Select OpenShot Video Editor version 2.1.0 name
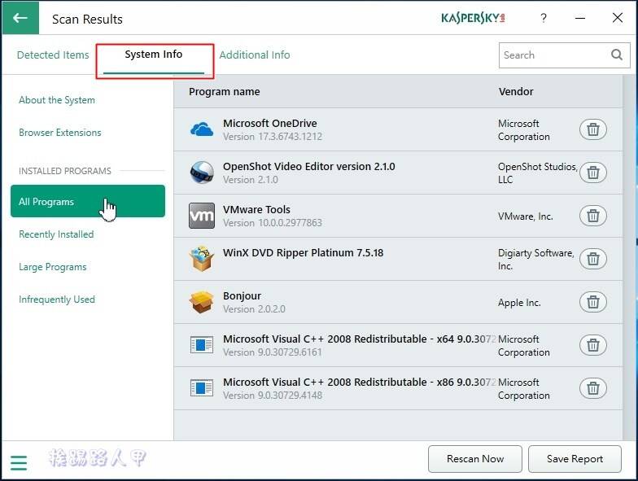The width and height of the screenshot is (638, 481). click(309, 166)
